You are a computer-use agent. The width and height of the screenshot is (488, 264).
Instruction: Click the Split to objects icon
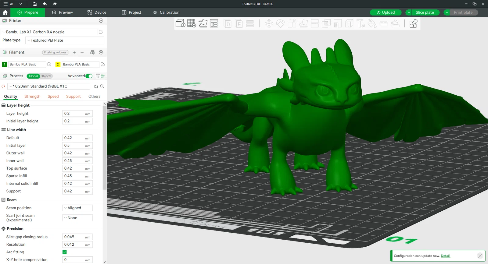[x=228, y=23]
